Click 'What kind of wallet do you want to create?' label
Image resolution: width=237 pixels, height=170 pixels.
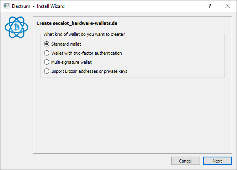(84, 34)
